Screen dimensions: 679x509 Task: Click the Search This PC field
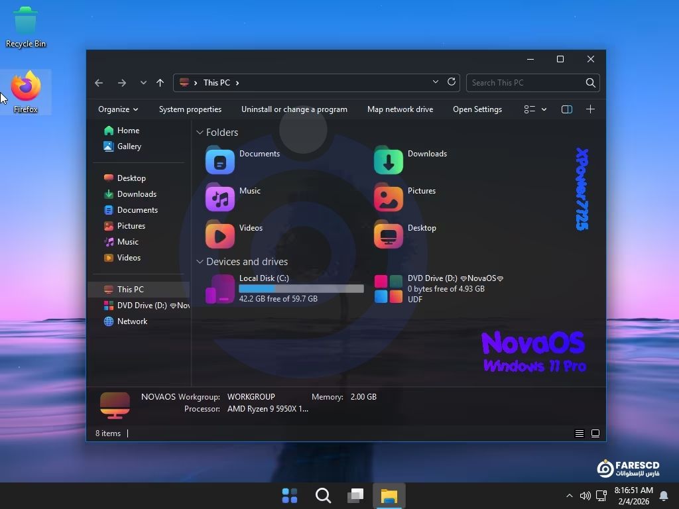(525, 83)
